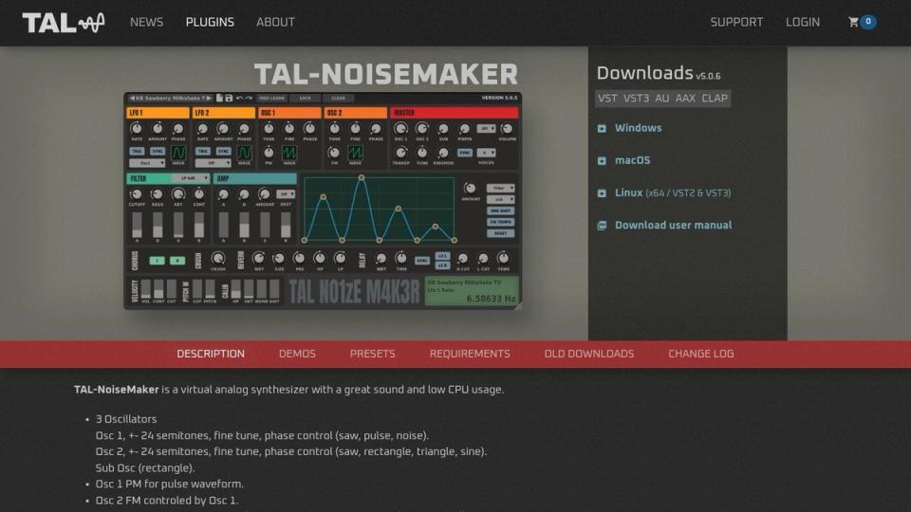
Task: Open the filter type dropdown
Action: click(x=191, y=178)
